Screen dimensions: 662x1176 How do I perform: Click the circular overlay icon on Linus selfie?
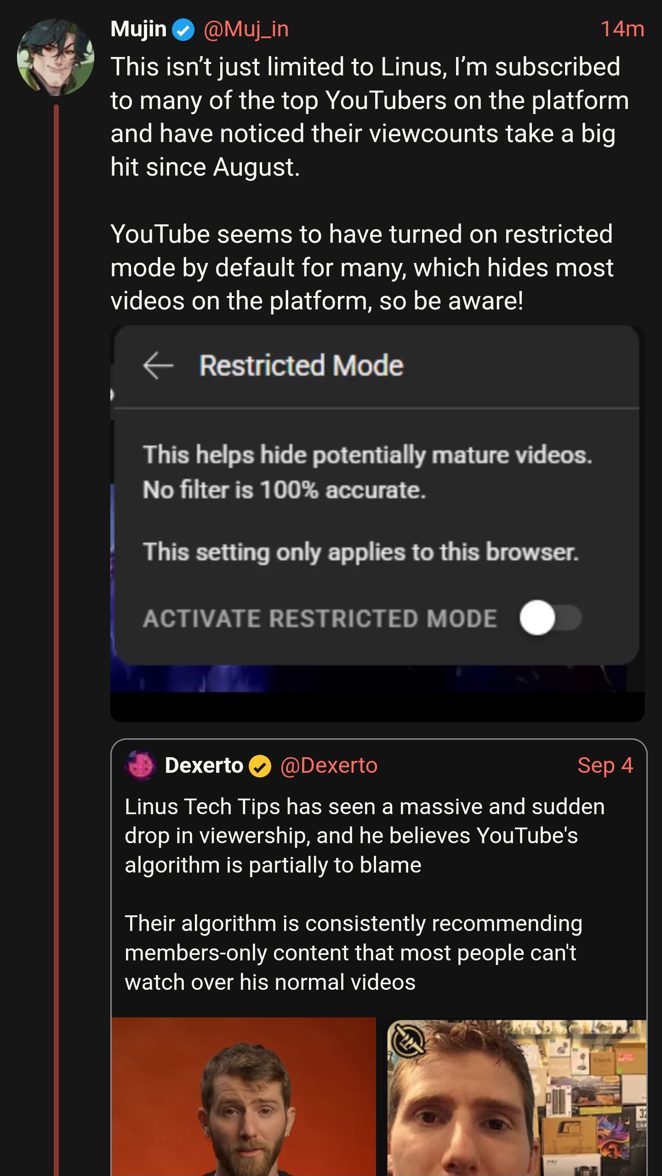[x=407, y=1040]
